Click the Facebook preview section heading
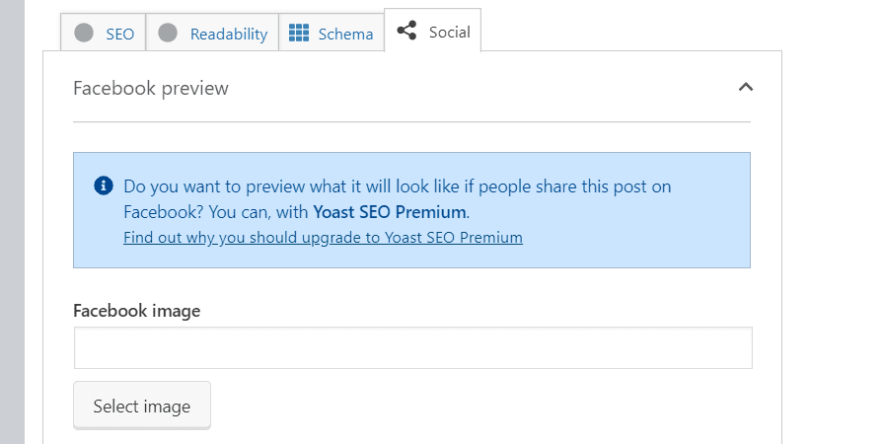This screenshot has height=444, width=884. pyautogui.click(x=151, y=88)
